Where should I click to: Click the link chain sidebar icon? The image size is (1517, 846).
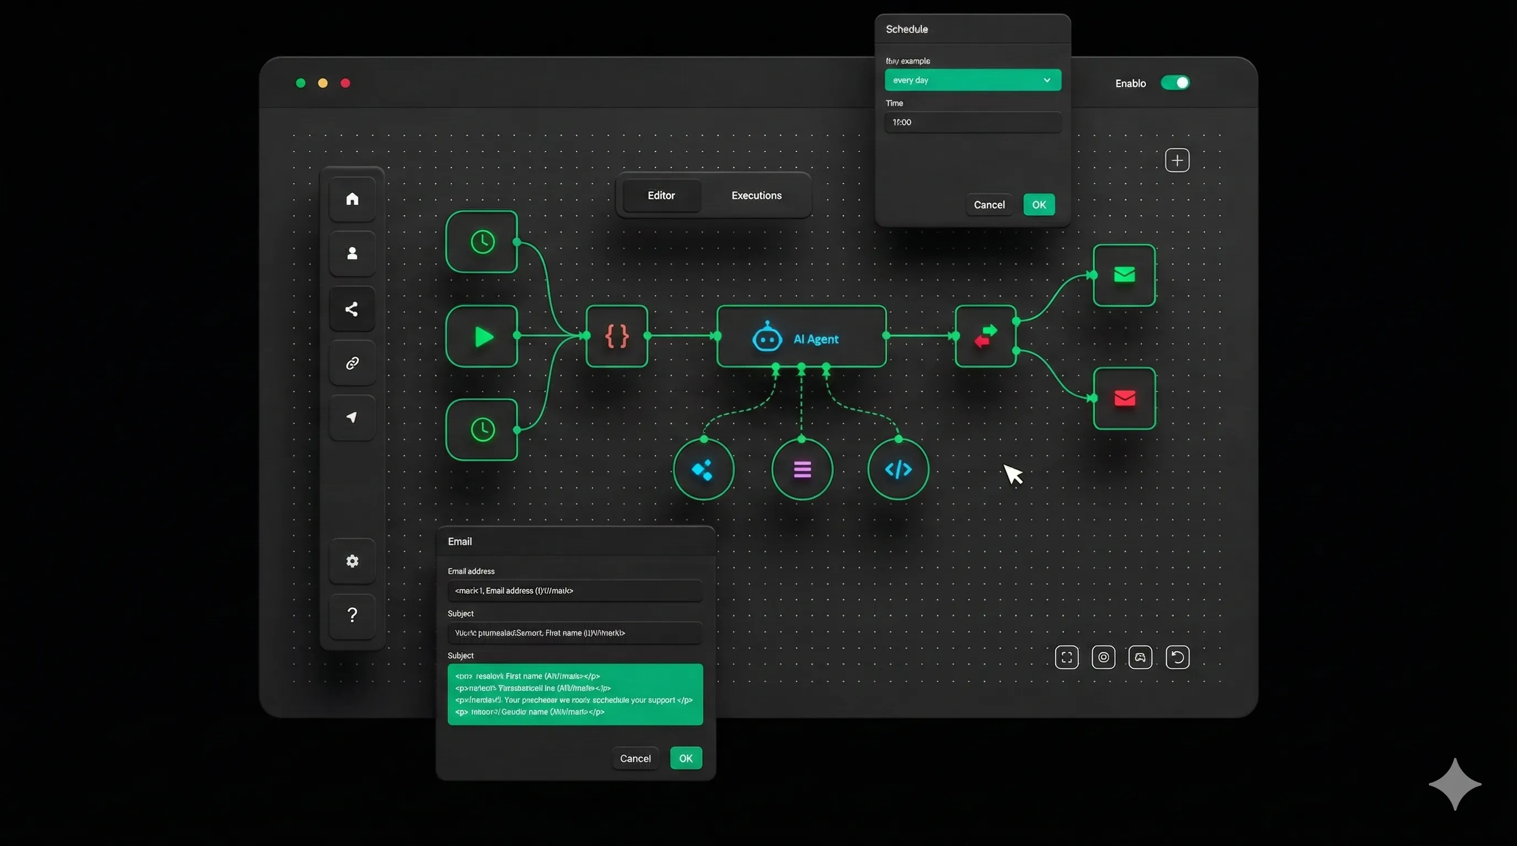[x=352, y=363]
